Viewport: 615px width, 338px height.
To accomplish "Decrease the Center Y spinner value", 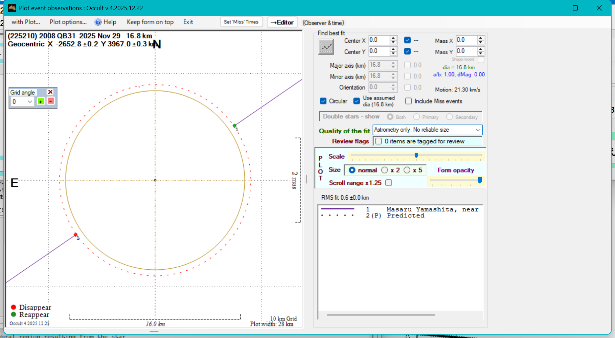I will 393,53.
